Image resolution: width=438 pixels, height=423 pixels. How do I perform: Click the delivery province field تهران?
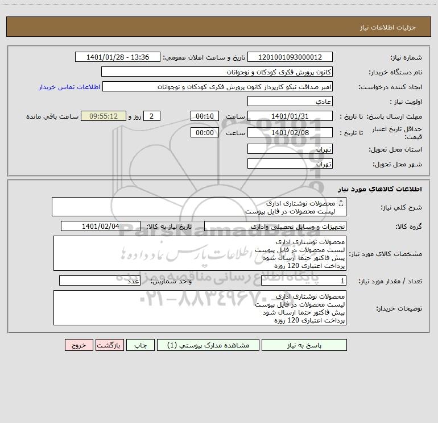pos(290,149)
